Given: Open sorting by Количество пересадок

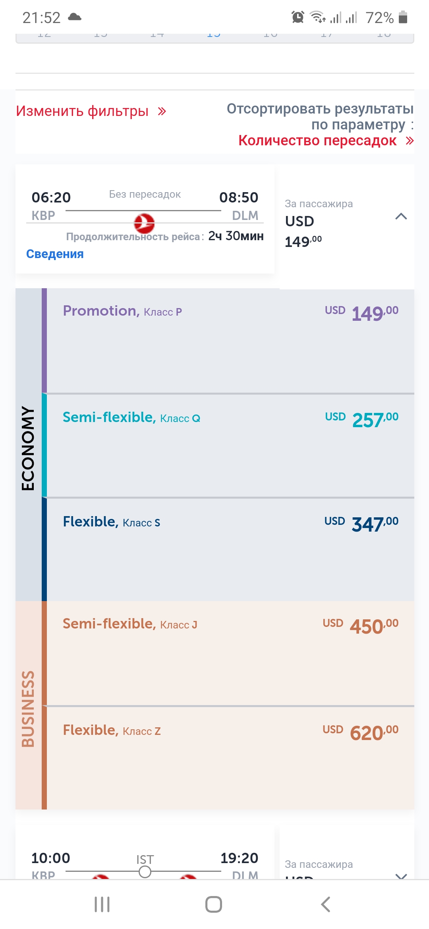Looking at the screenshot, I should pos(318,141).
